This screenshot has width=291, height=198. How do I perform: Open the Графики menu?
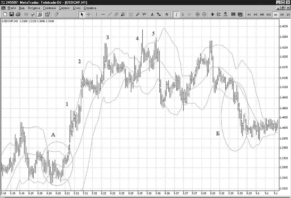coord(49,8)
